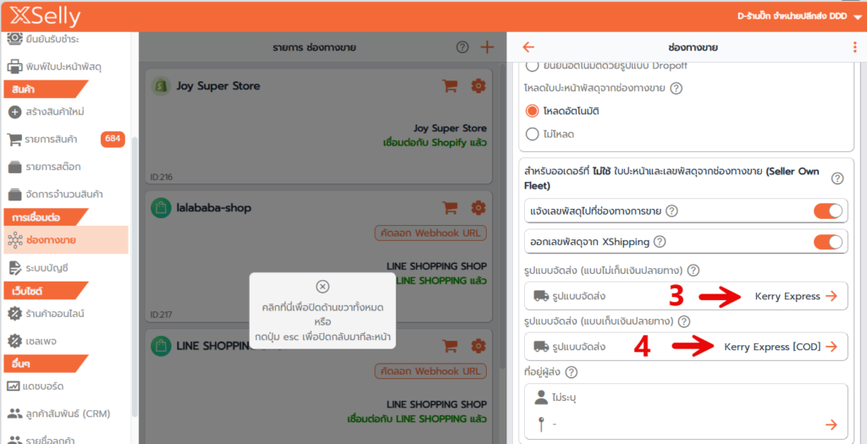Click the back arrow in ช่องทางขาย panel
The height and width of the screenshot is (444, 867).
[529, 47]
